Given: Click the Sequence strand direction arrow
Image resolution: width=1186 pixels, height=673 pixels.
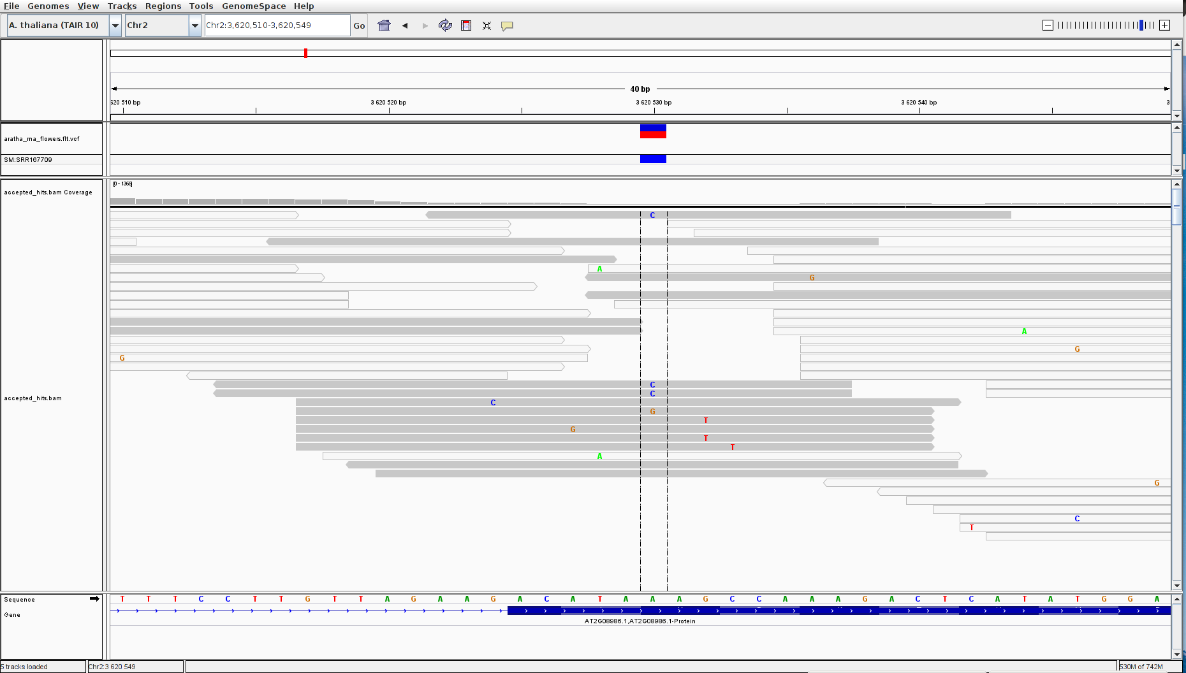Looking at the screenshot, I should [x=94, y=598].
